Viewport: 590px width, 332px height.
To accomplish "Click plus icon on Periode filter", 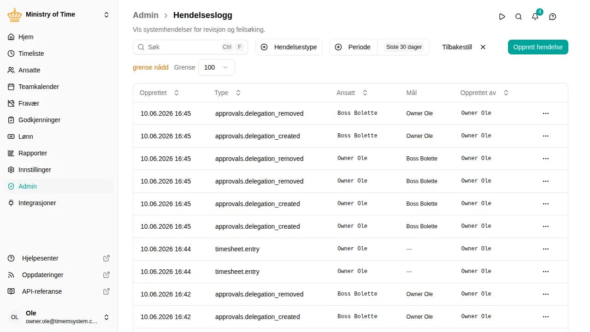I will (x=338, y=47).
